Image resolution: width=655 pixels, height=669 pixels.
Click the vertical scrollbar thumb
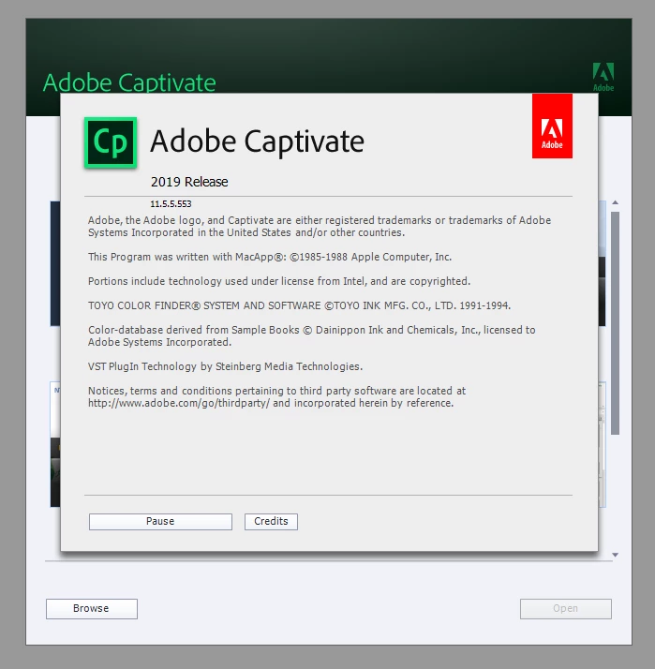615,323
